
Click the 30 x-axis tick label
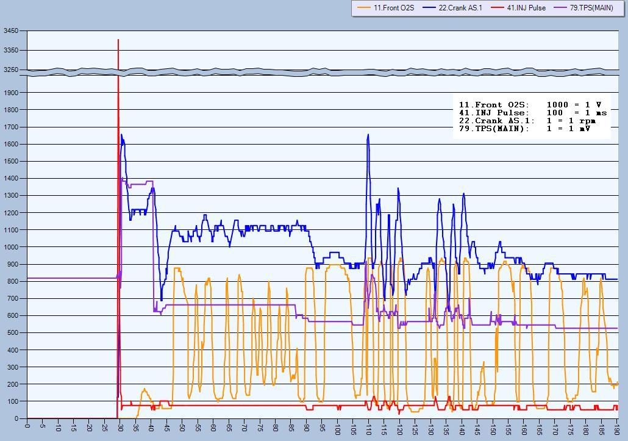point(120,428)
